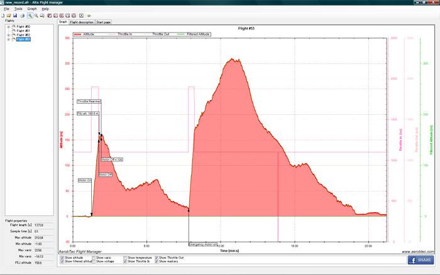Expand the Flight #52 tree node
440x275 pixels.
[x=8, y=35]
